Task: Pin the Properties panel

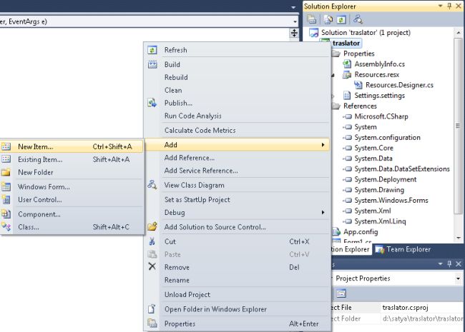Action: coord(449,263)
